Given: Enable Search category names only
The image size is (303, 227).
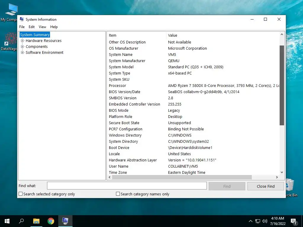Looking at the screenshot, I should click(118, 194).
